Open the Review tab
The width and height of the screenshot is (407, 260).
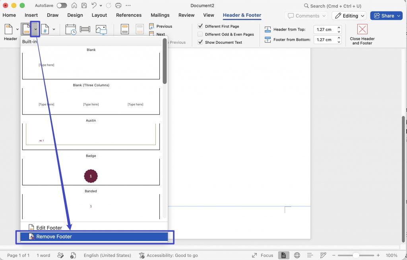click(186, 15)
